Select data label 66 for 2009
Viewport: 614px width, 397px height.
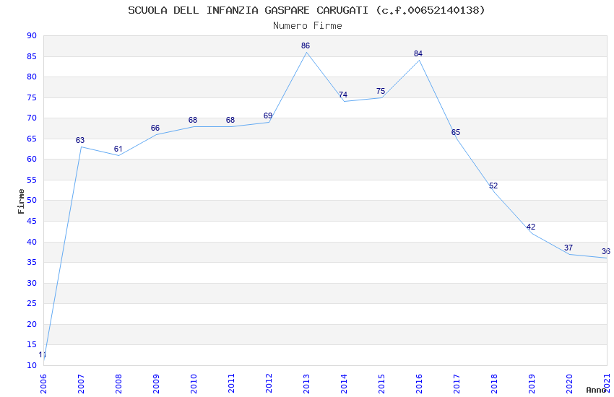(x=155, y=128)
